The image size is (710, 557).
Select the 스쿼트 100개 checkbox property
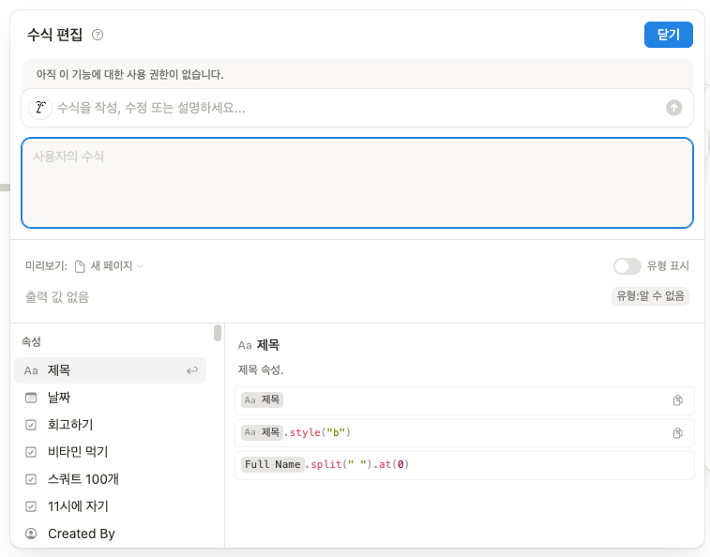coord(110,479)
